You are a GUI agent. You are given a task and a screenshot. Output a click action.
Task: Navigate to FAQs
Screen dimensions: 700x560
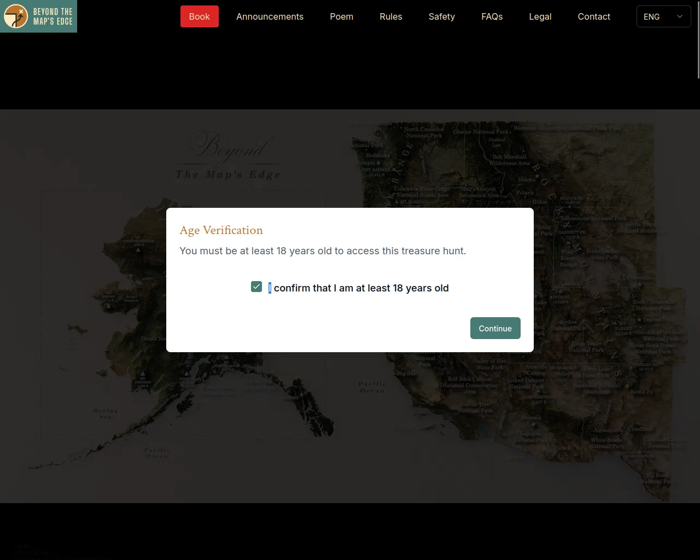(x=492, y=16)
